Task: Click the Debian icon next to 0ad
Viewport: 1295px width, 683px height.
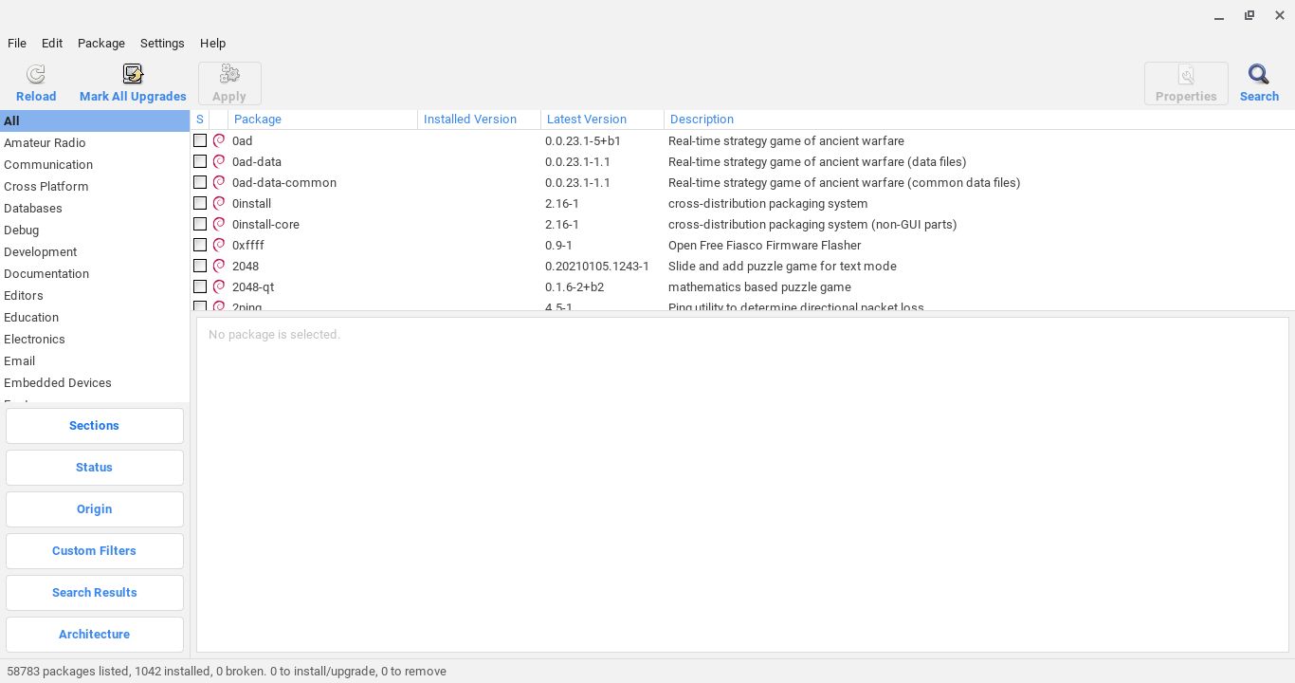Action: [219, 140]
